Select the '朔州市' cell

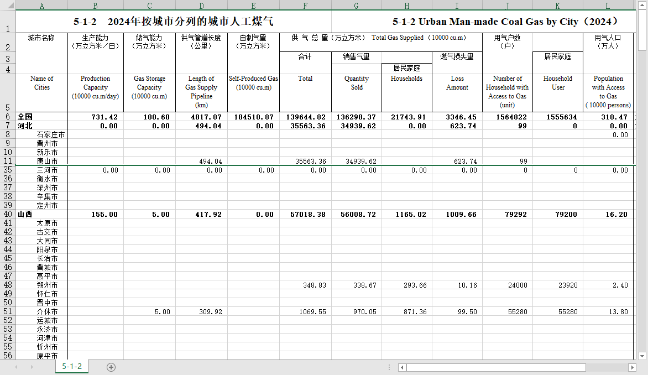click(x=41, y=285)
